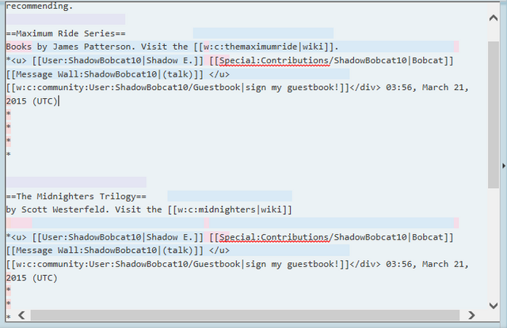Image resolution: width=507 pixels, height=328 pixels.
Task: Click [[Message Wall:ShadowBobcat10|(talk)]] under Maximum Ride
Action: tap(105, 74)
